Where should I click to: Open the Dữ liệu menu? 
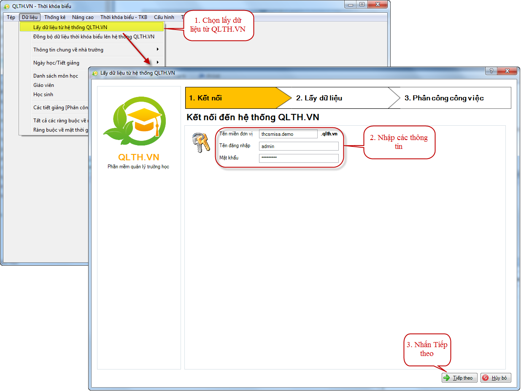[30, 17]
